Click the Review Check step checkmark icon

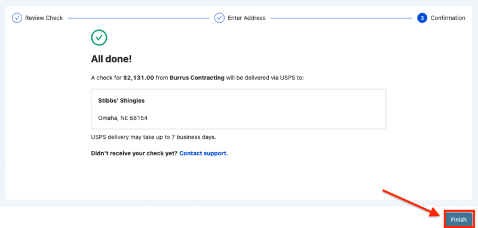(17, 18)
